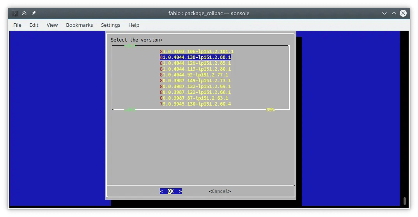Open the Help menu
This screenshot has width=418, height=217.
(134, 25)
